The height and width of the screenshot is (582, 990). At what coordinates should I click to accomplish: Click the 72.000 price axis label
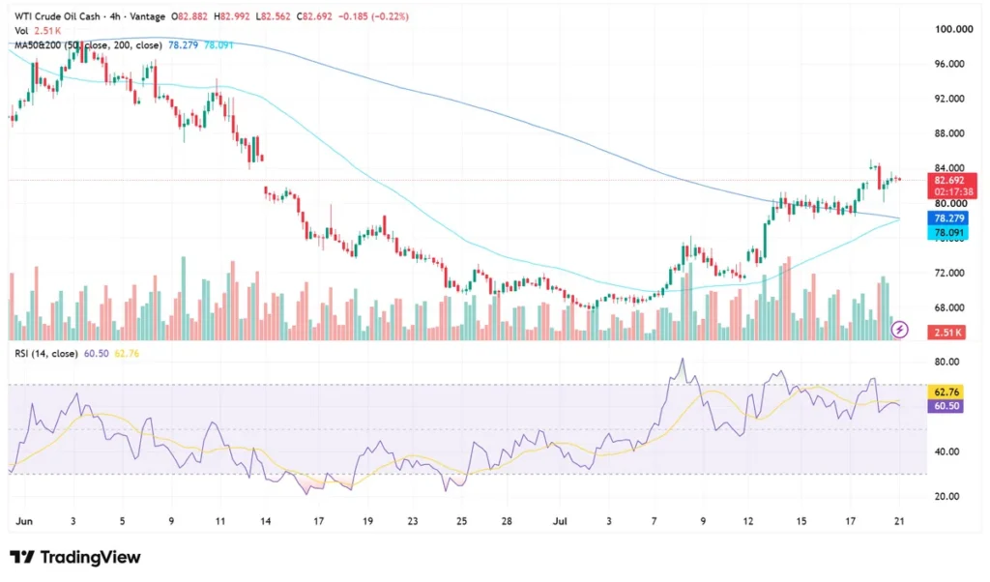(x=949, y=273)
